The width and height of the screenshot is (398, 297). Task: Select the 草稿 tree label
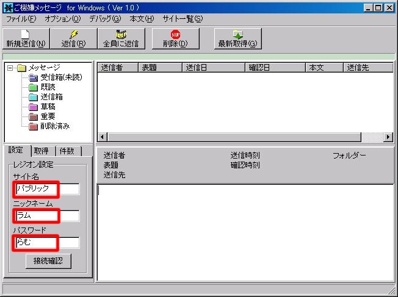pos(48,107)
